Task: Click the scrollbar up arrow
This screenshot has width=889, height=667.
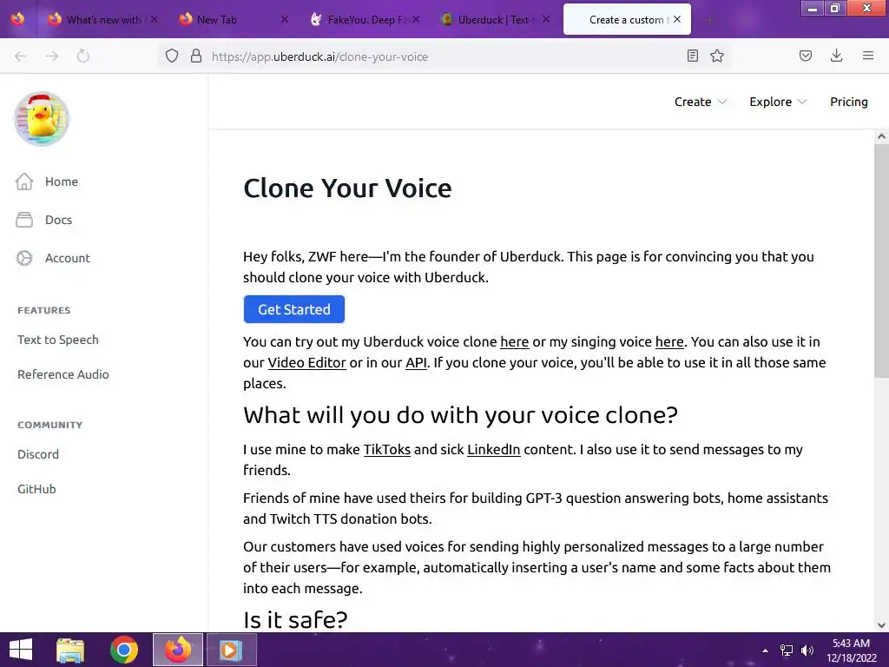Action: point(881,136)
